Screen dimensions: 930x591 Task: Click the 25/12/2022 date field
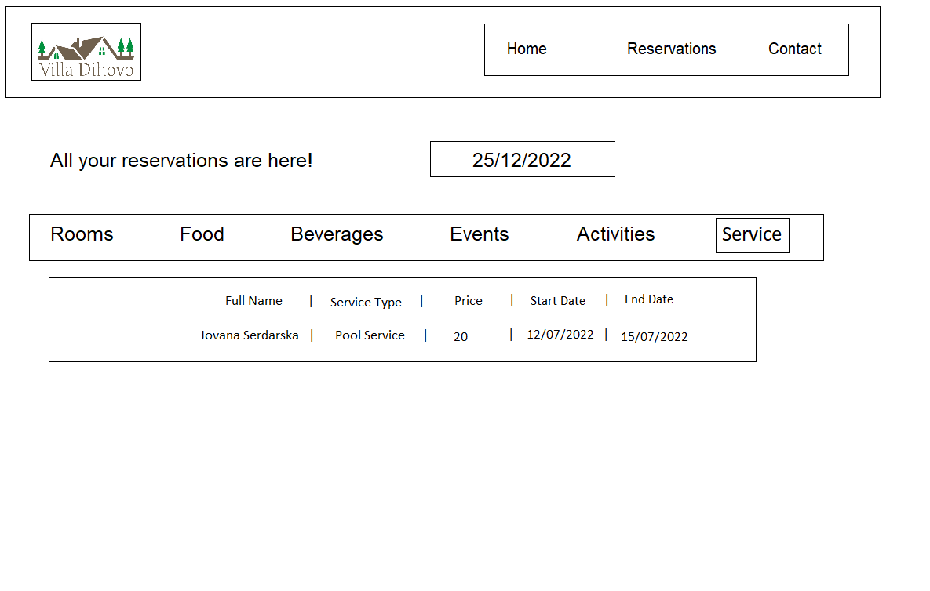pyautogui.click(x=522, y=160)
